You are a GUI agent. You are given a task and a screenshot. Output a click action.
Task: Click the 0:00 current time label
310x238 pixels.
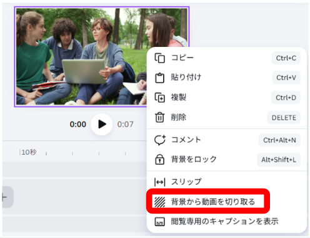point(78,125)
